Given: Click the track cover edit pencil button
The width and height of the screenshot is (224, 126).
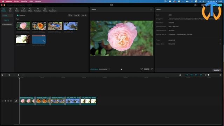Looking at the screenshot, I should 16,101.
